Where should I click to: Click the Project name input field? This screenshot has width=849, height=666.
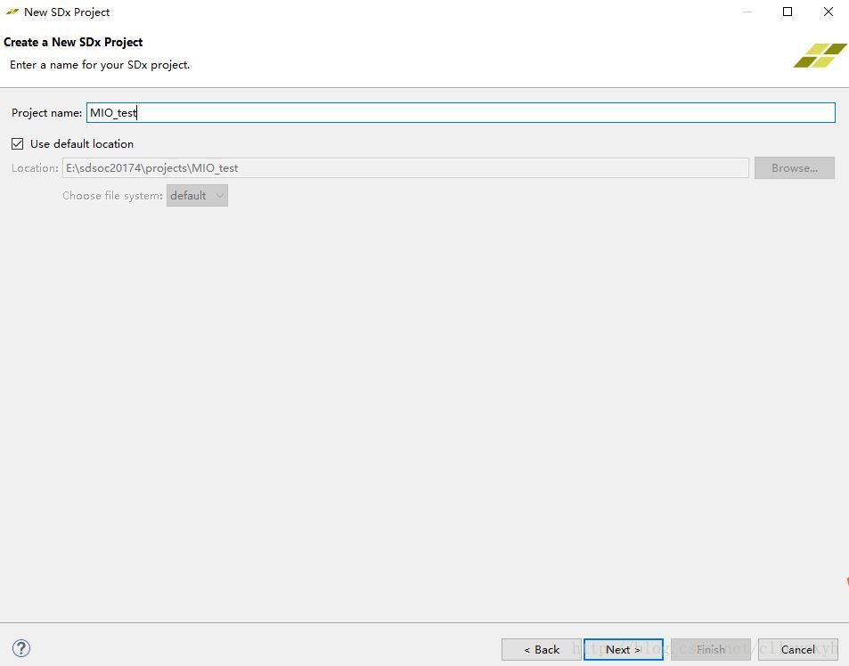461,112
